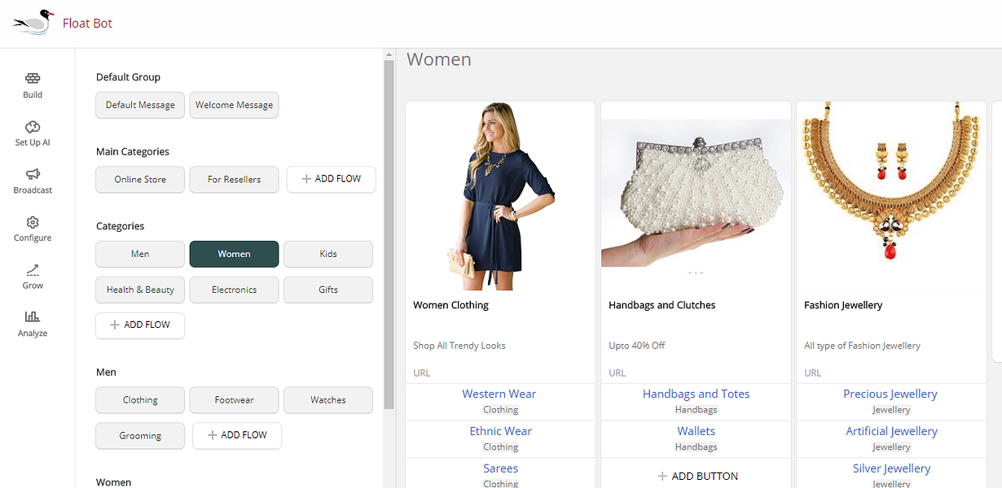The width and height of the screenshot is (1002, 488).
Task: Select the Men category flow
Action: coord(140,254)
